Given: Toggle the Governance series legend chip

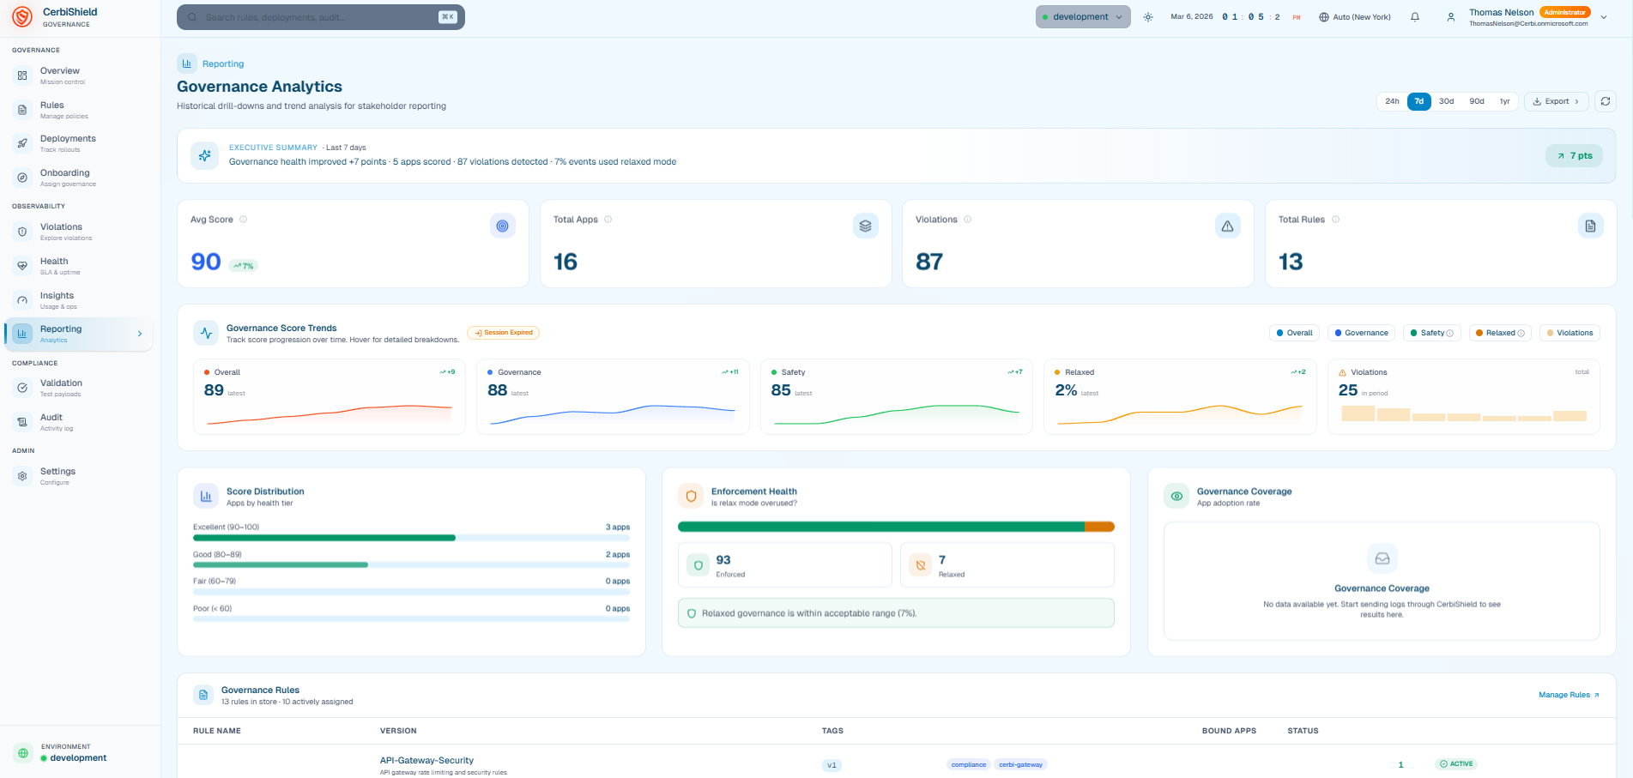Looking at the screenshot, I should [1361, 333].
